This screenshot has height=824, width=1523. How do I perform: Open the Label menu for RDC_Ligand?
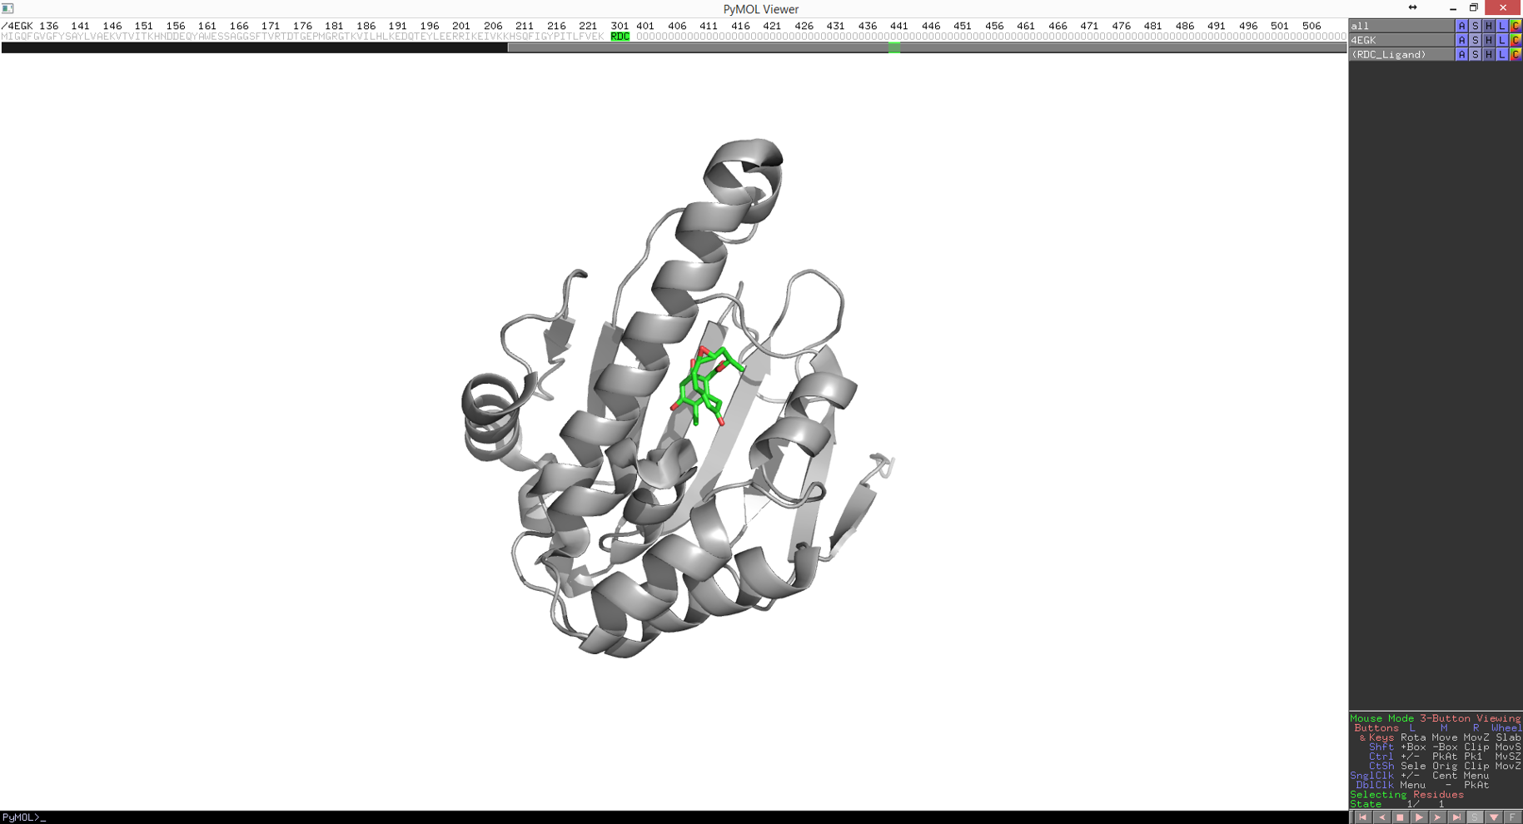pos(1502,54)
